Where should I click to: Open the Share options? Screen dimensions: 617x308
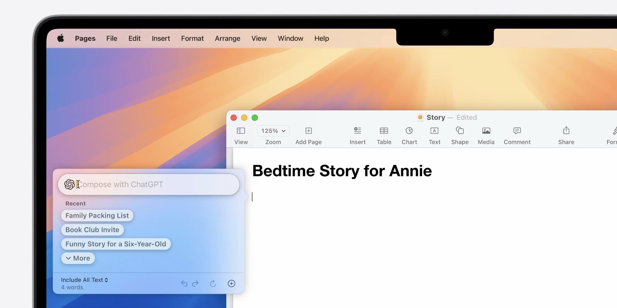[x=566, y=135]
